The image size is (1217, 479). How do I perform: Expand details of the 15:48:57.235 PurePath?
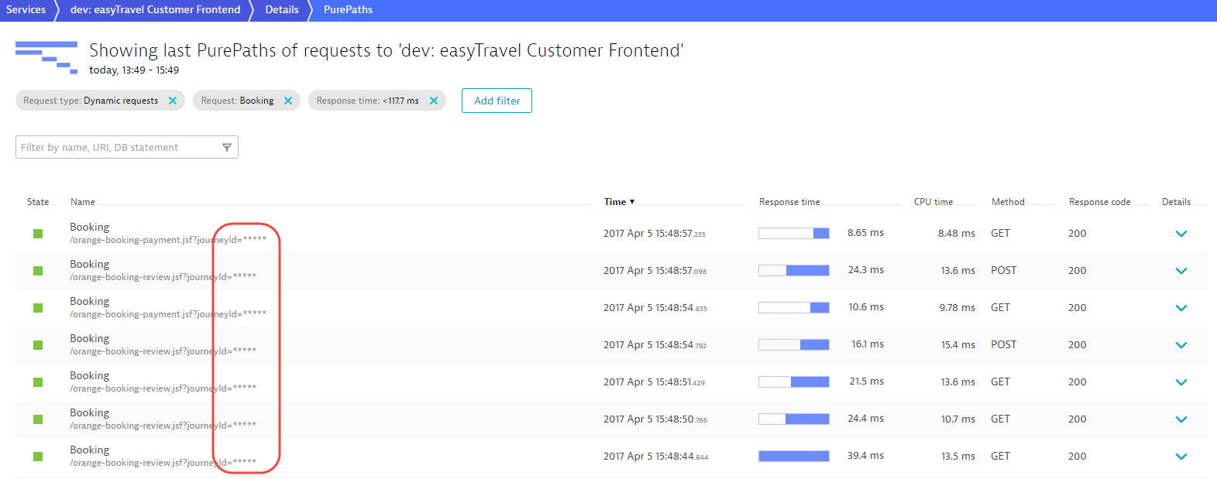click(1181, 234)
